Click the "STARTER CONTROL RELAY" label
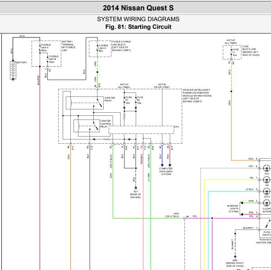Image resolution: width=271 pixels, height=270 pixels. 106,124
